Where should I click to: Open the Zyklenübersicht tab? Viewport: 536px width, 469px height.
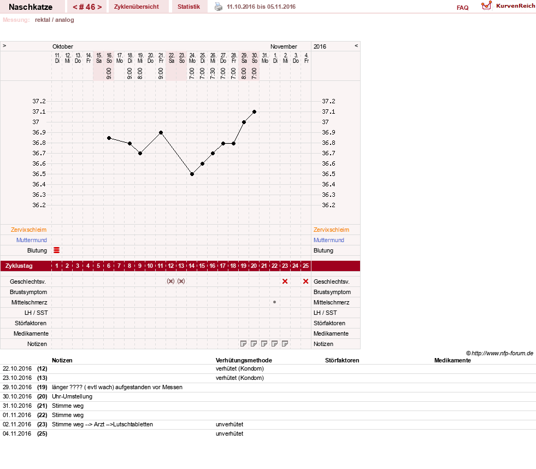pyautogui.click(x=137, y=7)
